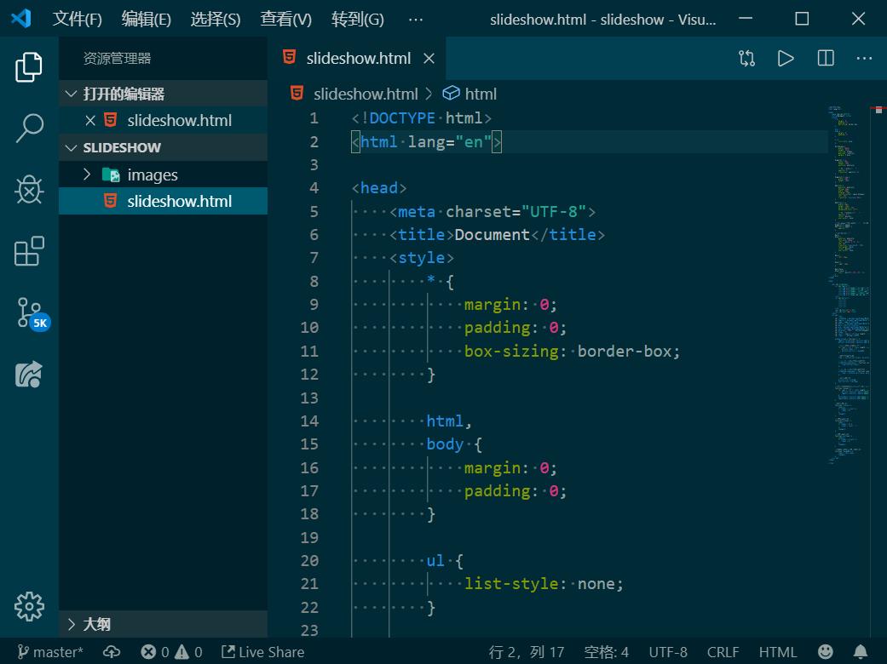Run the file with play icon
Image resolution: width=887 pixels, height=664 pixels.
786,58
